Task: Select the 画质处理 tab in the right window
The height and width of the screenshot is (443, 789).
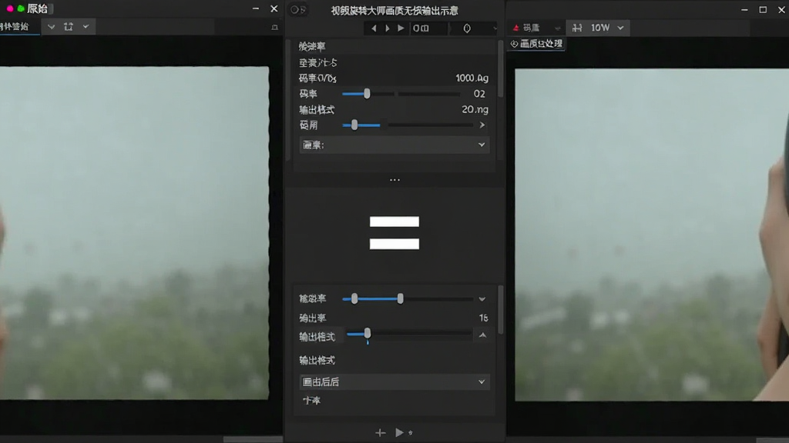Action: pos(537,44)
